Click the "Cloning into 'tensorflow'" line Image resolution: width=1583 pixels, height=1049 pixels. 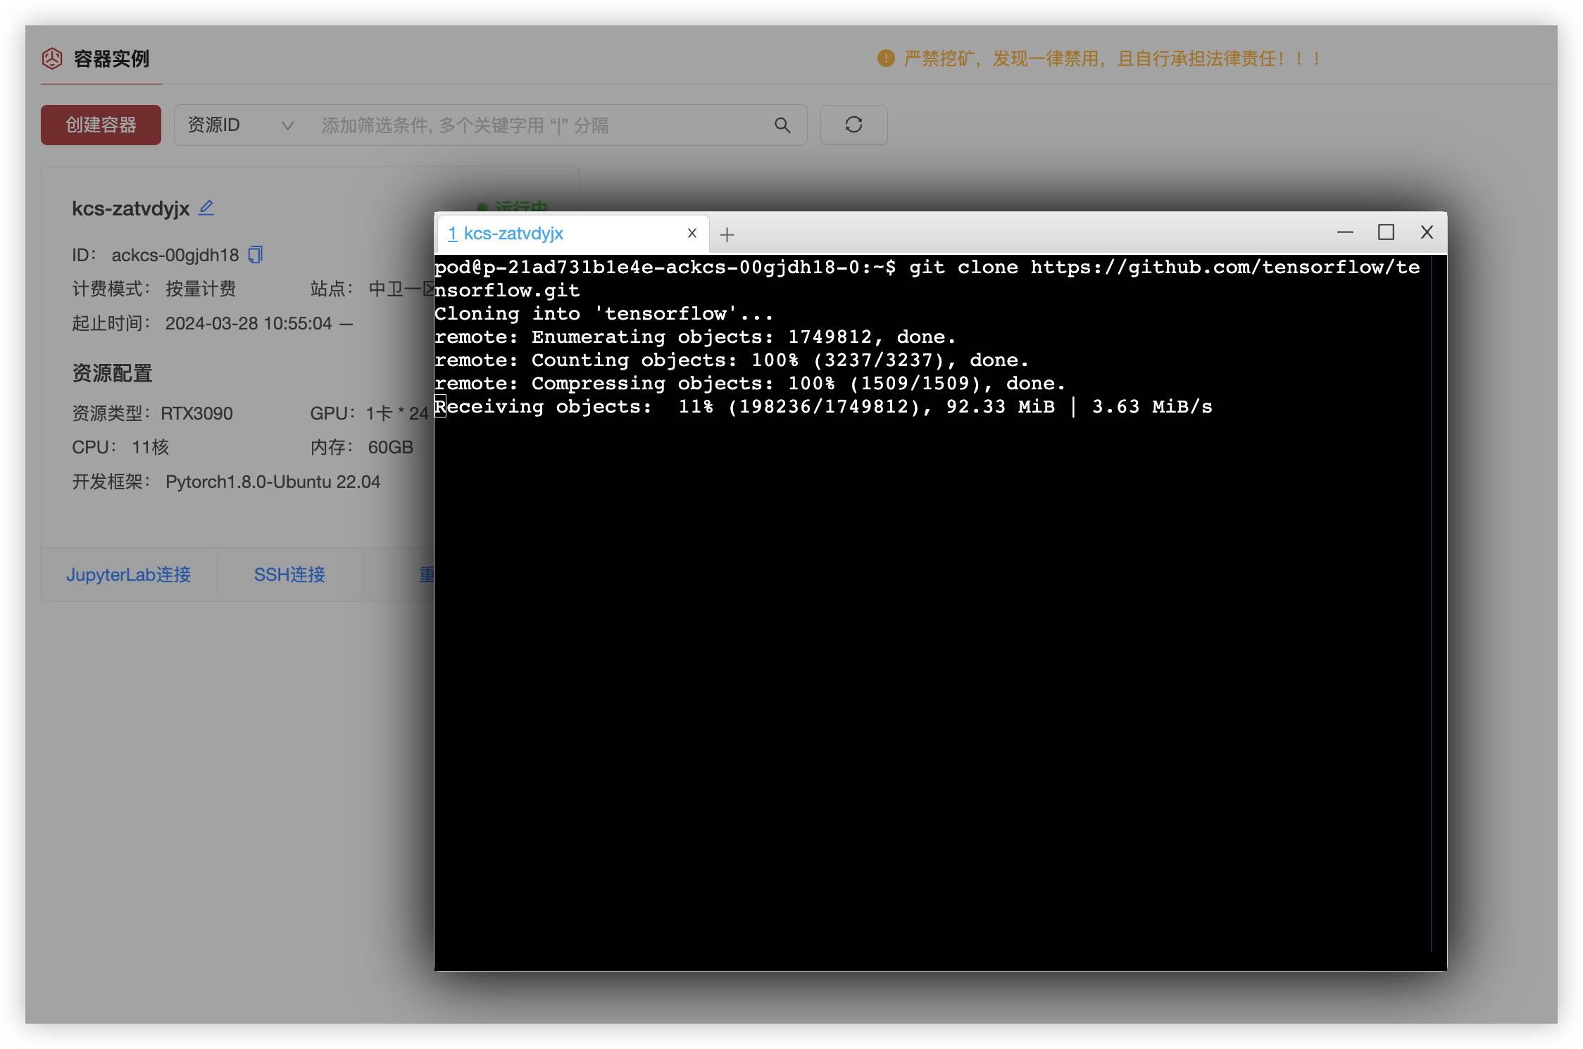pos(603,313)
